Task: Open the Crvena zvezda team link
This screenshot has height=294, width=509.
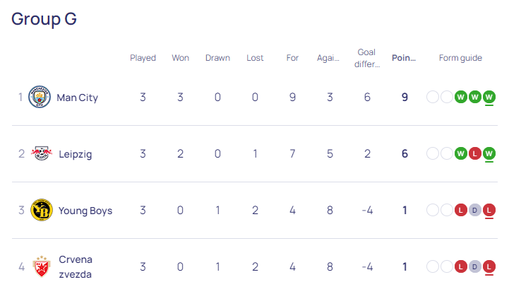Action: 76,266
